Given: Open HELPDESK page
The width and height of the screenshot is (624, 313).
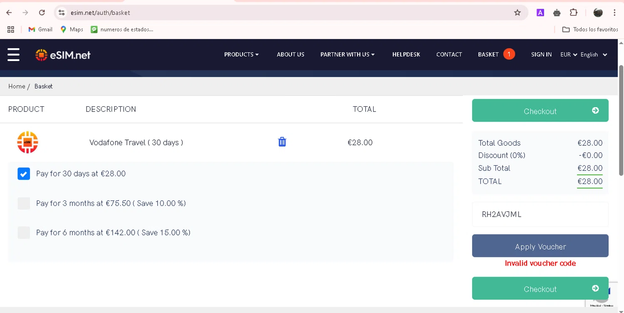Looking at the screenshot, I should point(406,54).
